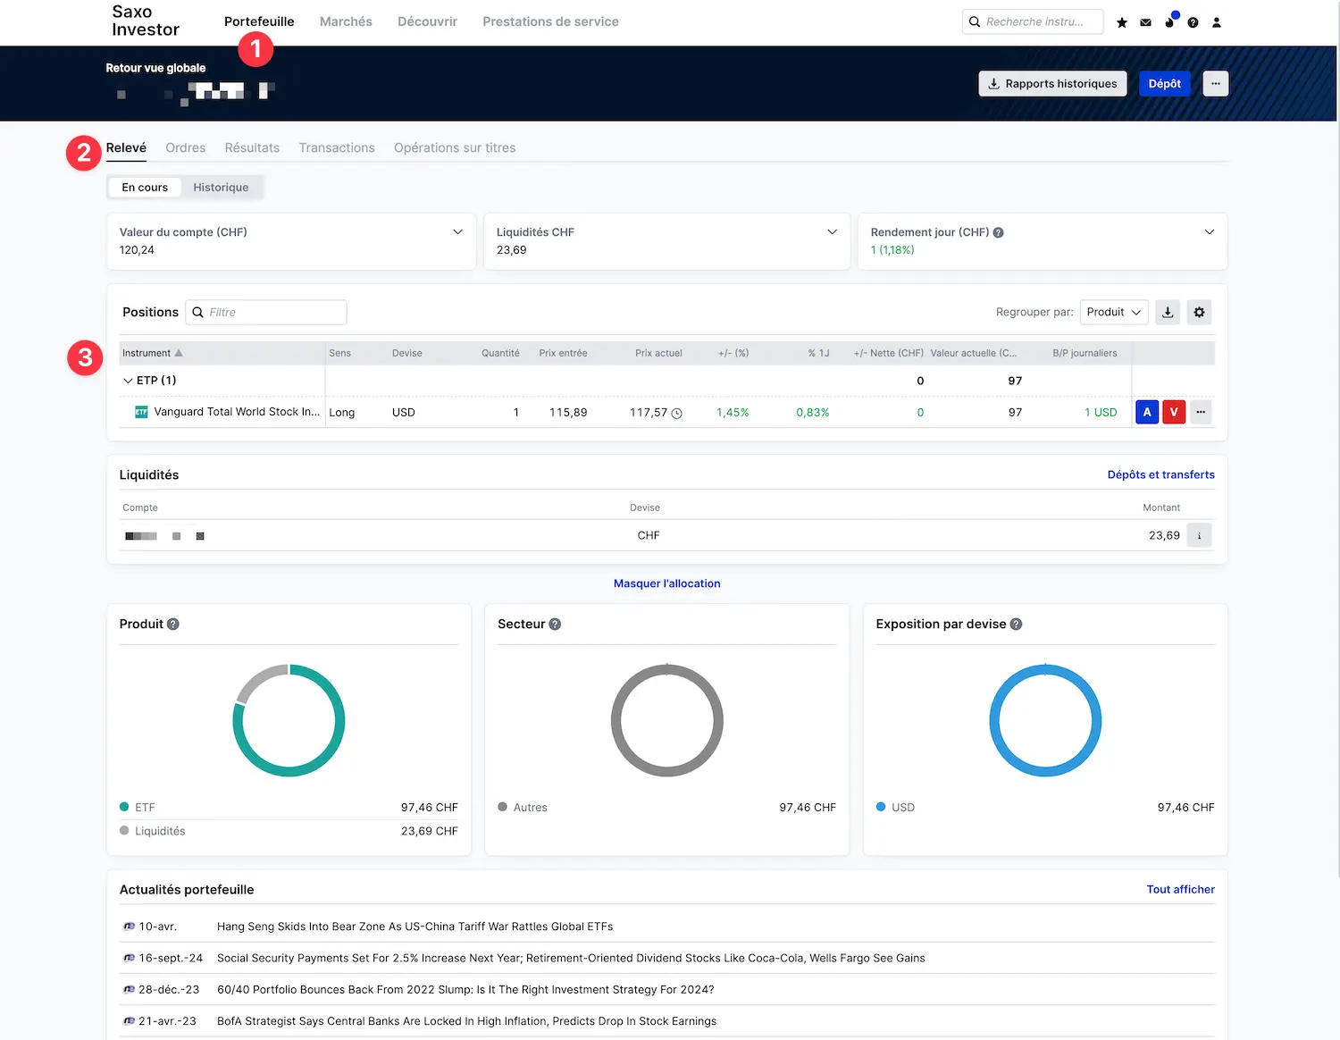Open the Regrouper par Produit dropdown
1340x1040 pixels.
point(1113,312)
